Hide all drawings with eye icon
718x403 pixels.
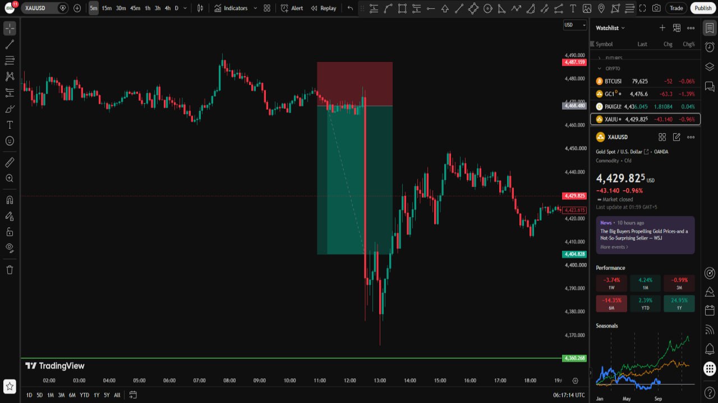tap(10, 247)
